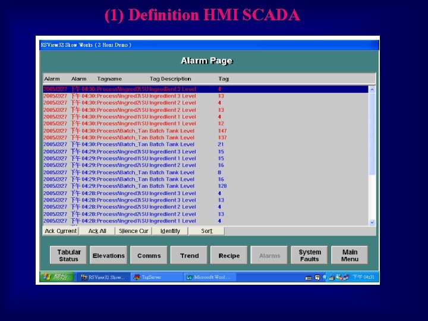Open the Tabular Status screen
428x321 pixels.
[68, 256]
